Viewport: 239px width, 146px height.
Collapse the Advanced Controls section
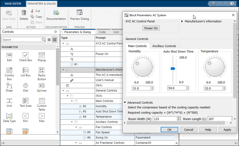[x=125, y=103]
